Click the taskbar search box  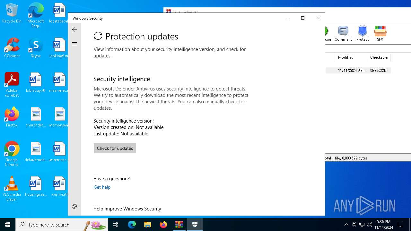pyautogui.click(x=62, y=225)
